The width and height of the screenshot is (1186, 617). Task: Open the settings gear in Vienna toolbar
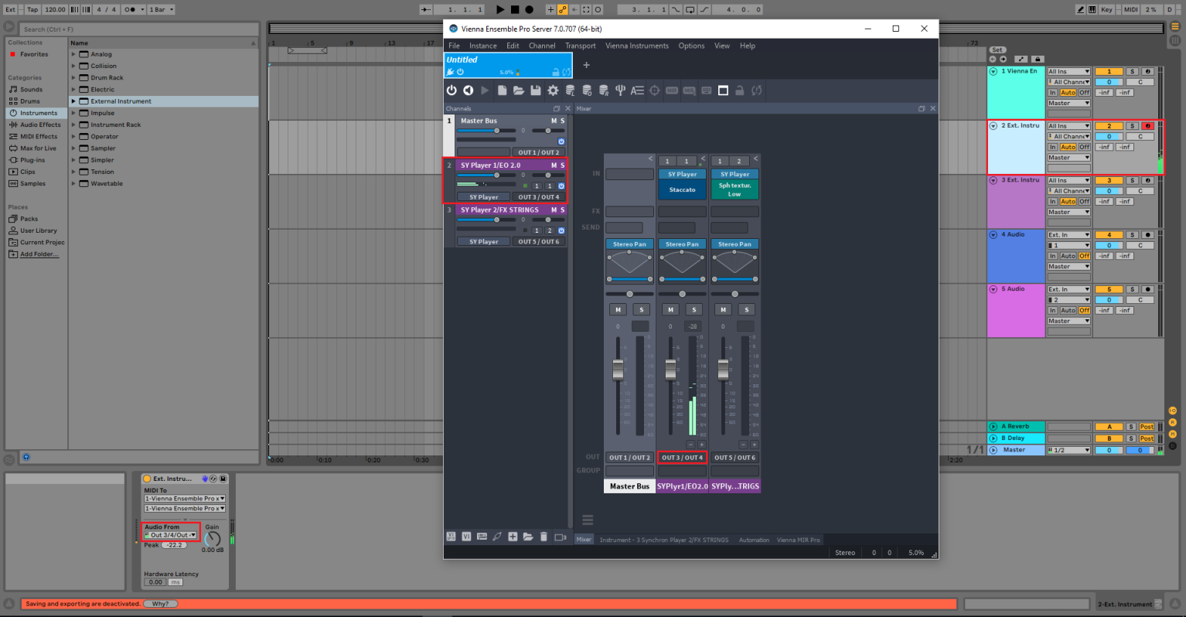coord(553,90)
